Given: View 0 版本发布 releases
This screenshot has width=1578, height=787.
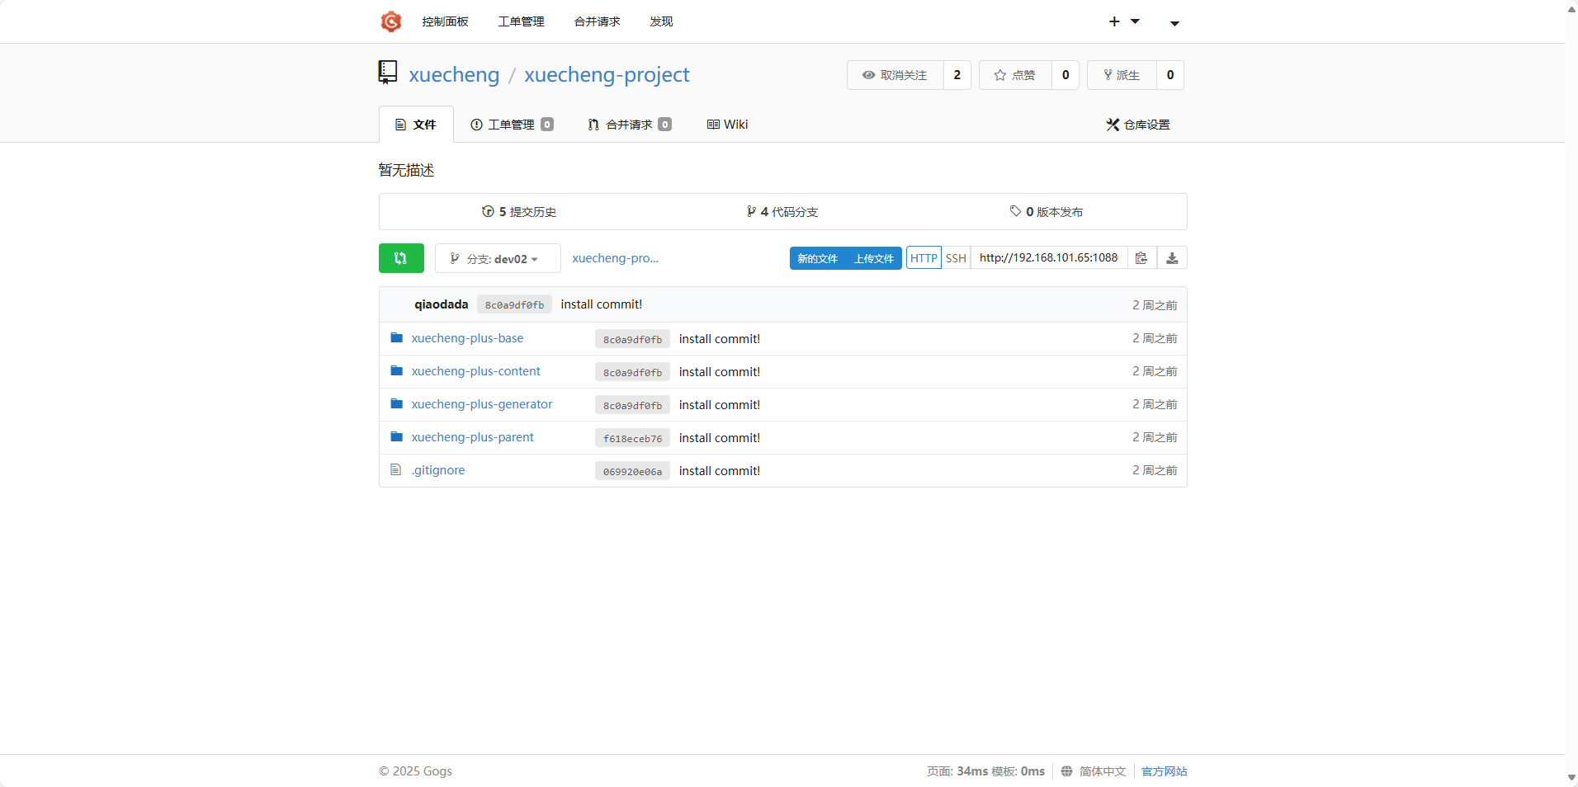Looking at the screenshot, I should tap(1046, 212).
